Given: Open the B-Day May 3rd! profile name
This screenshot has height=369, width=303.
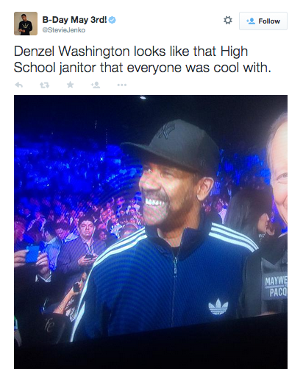Looking at the screenshot, I should pyautogui.click(x=75, y=20).
